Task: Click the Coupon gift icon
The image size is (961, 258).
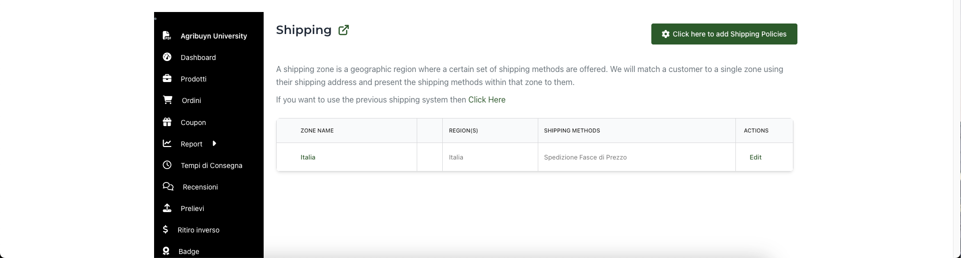Action: point(167,122)
